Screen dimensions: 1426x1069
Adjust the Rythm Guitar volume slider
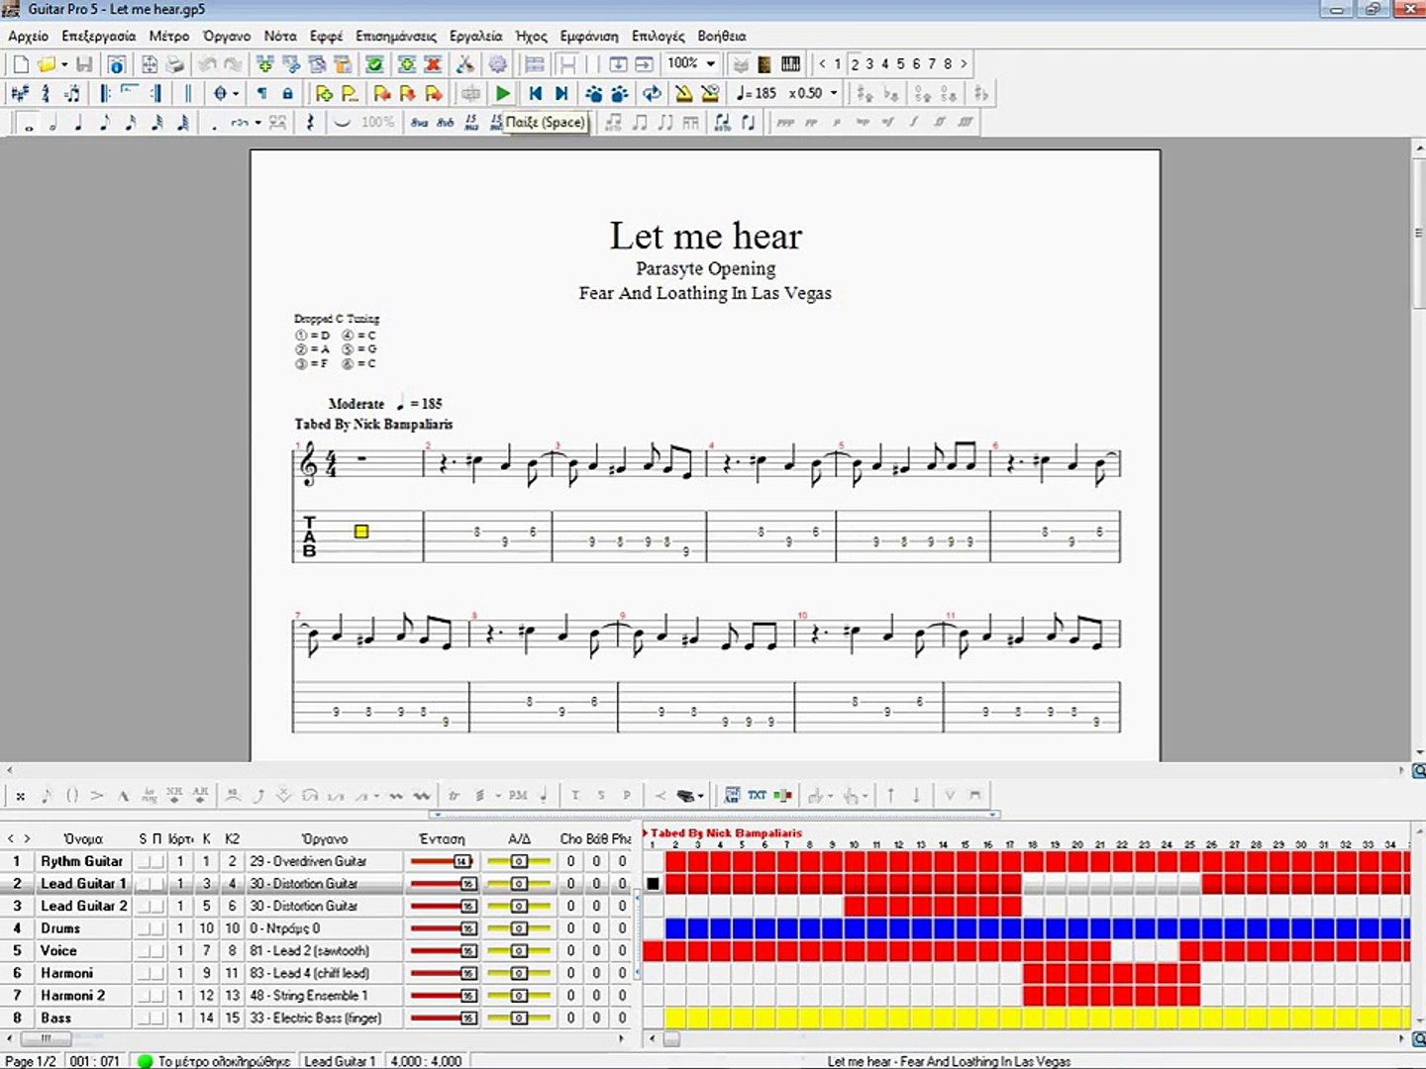click(x=444, y=862)
